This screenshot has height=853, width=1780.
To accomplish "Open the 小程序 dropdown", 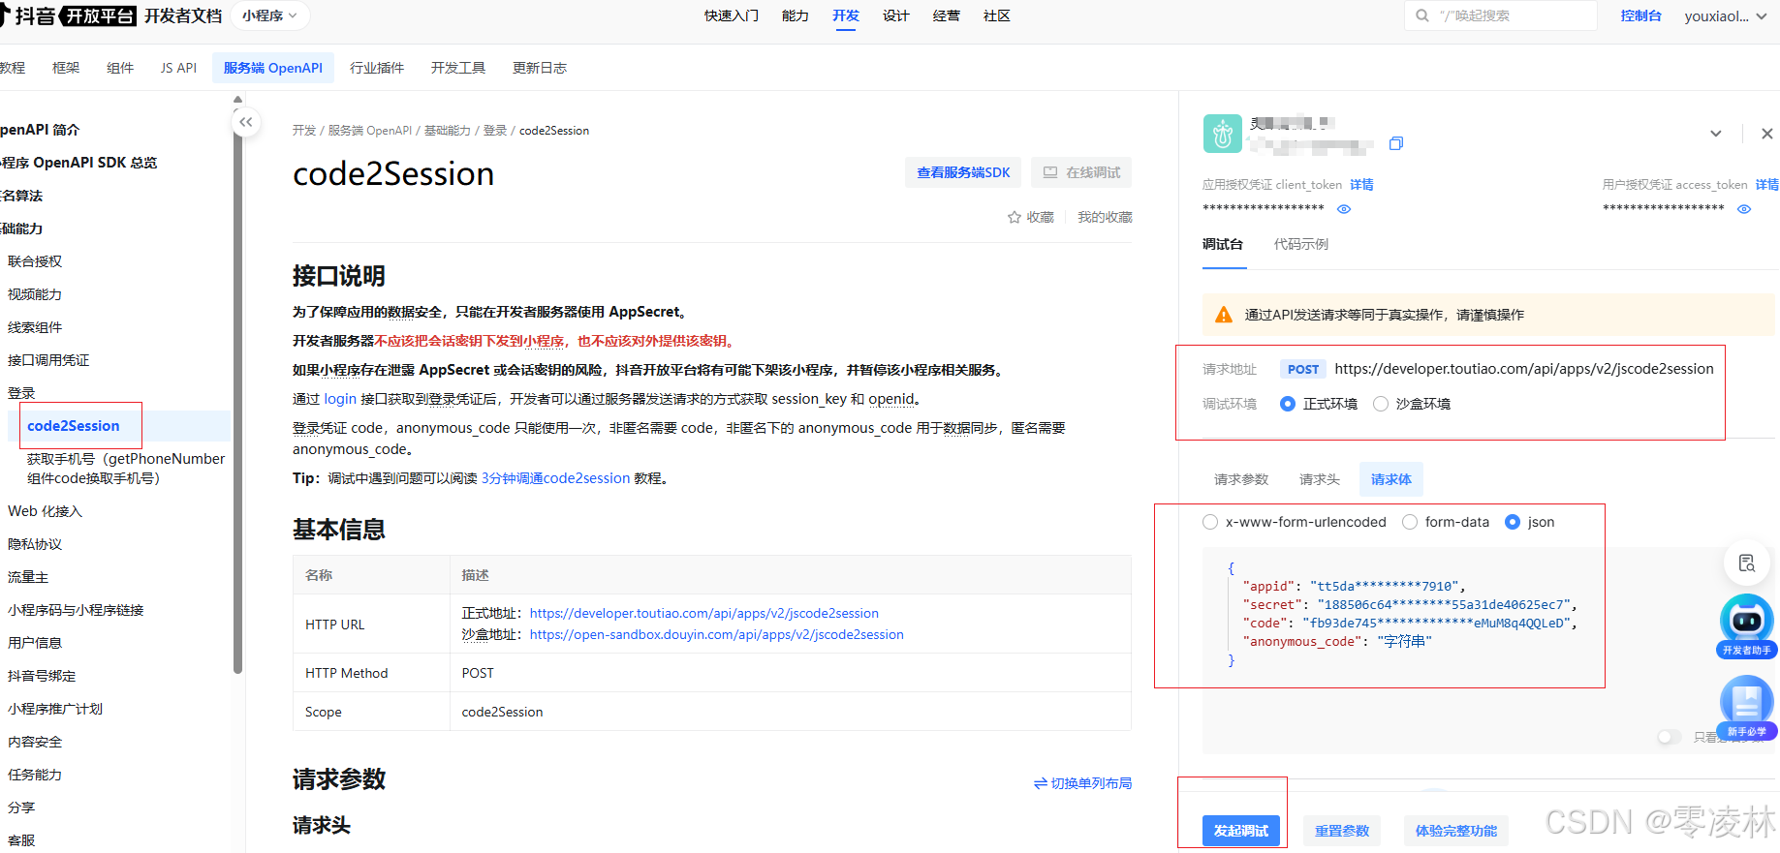I will click(x=270, y=15).
